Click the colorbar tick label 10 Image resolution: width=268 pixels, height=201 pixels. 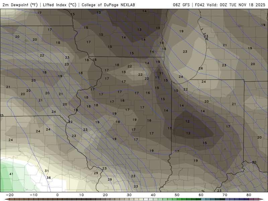click(81, 195)
